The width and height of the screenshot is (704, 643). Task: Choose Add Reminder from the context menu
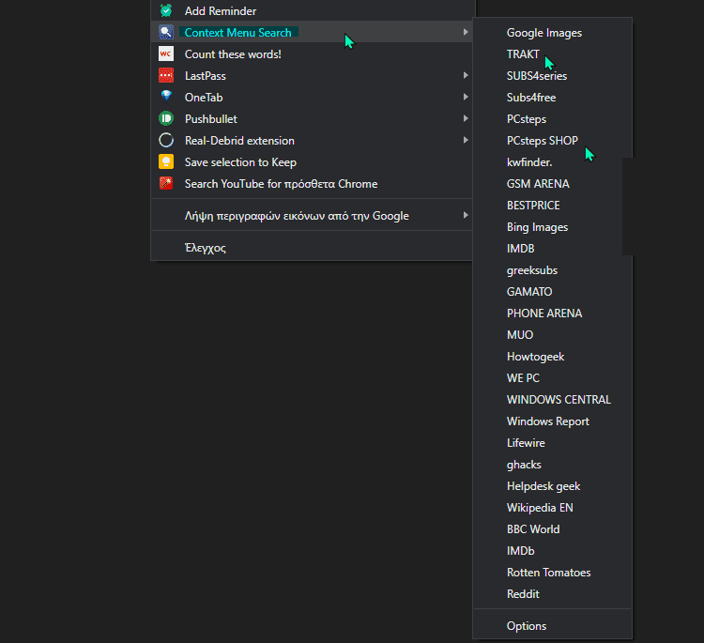[312, 10]
